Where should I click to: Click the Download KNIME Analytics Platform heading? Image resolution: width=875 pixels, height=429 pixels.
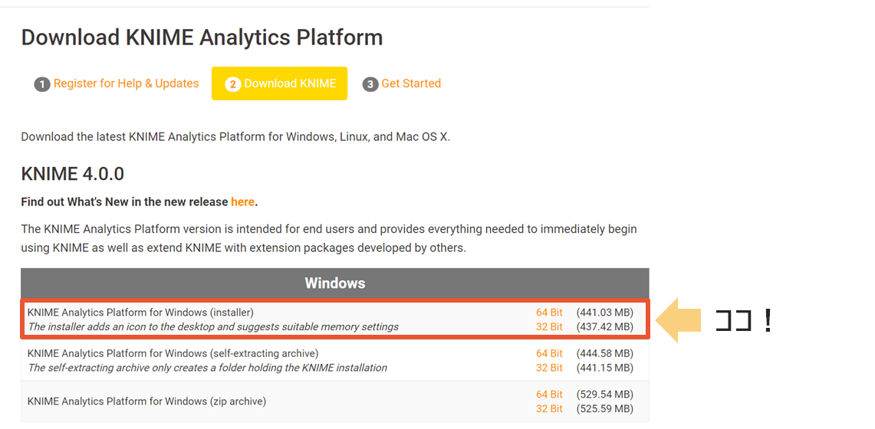click(202, 38)
